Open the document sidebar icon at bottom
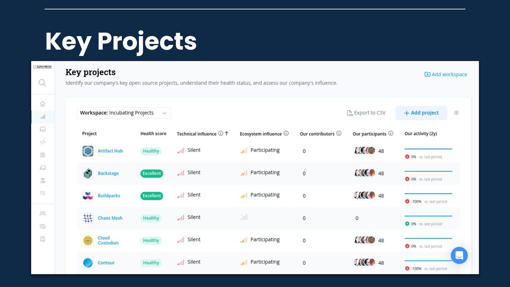The height and width of the screenshot is (287, 510). [42, 239]
